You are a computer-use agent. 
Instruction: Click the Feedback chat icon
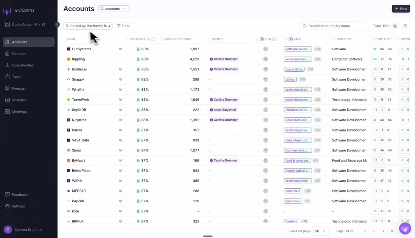[x=7, y=194]
